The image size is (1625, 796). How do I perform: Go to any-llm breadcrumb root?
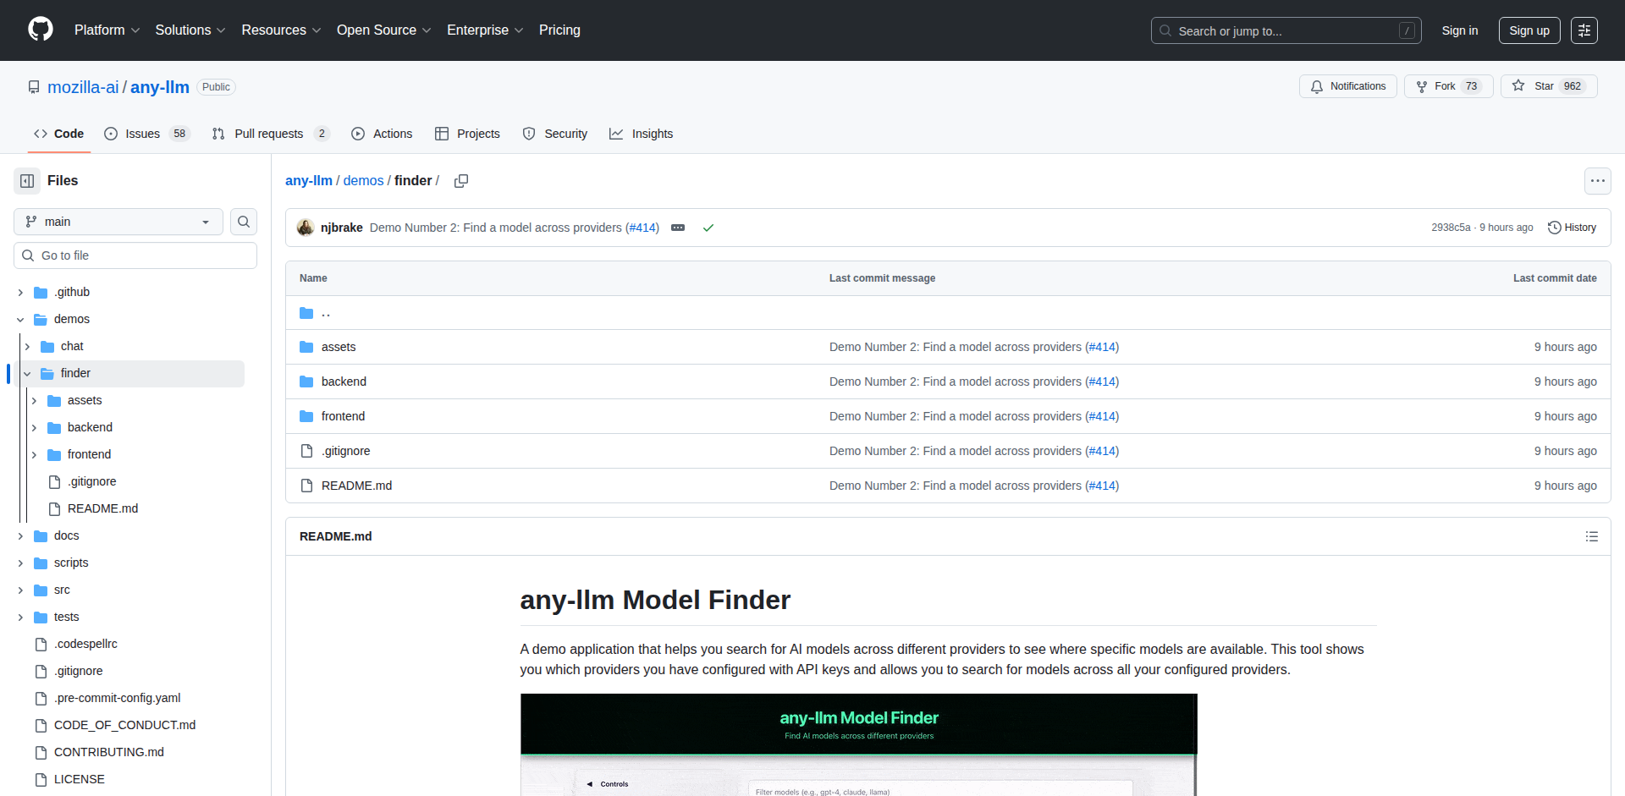tap(309, 181)
